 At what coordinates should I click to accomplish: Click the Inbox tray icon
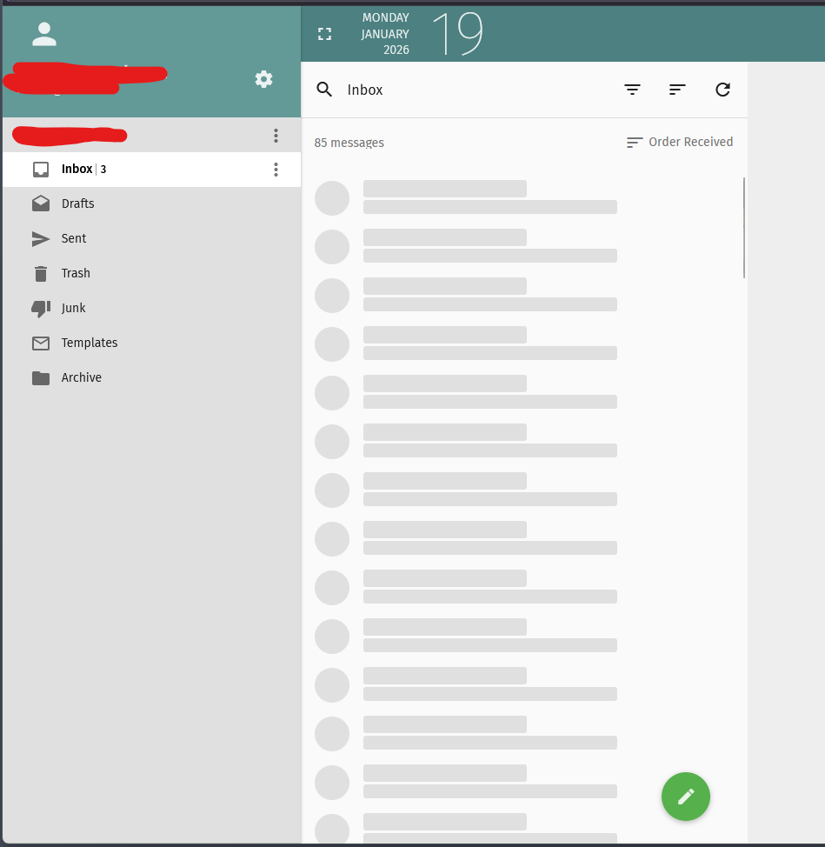41,170
